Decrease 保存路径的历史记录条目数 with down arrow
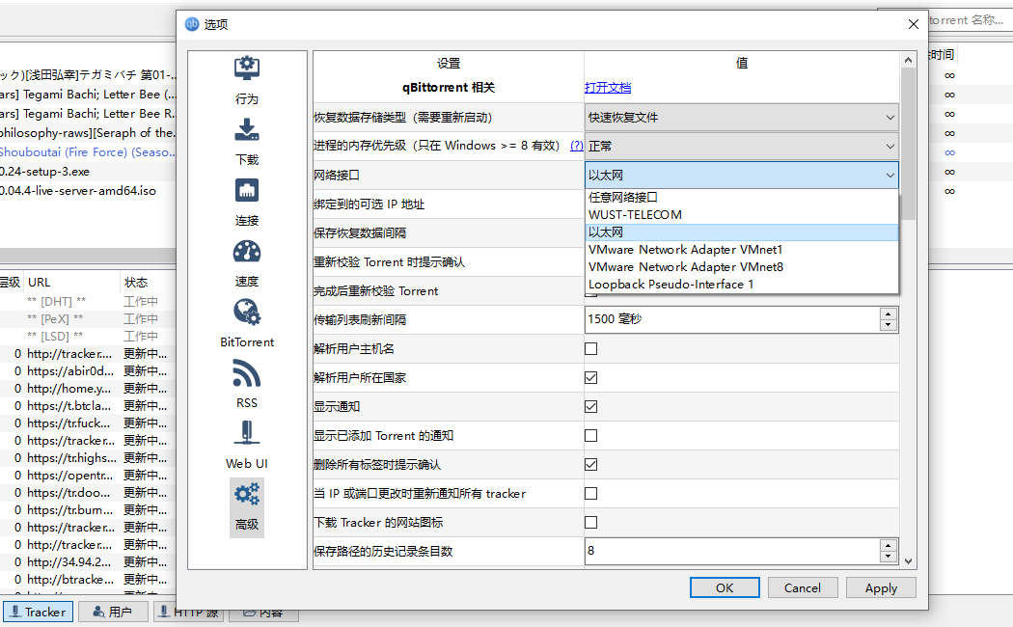 pyautogui.click(x=889, y=558)
